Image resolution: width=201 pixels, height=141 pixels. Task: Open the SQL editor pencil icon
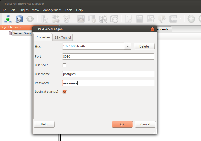point(129,19)
